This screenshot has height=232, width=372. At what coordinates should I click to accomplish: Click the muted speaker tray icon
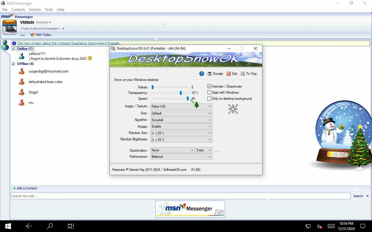[319, 226]
